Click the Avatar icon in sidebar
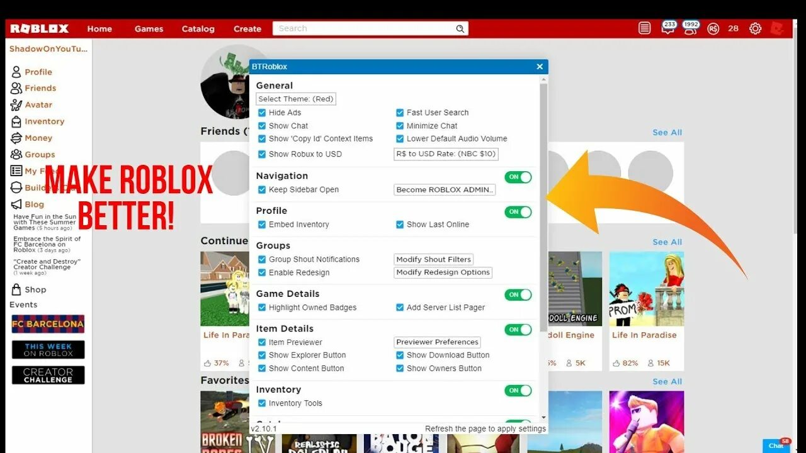This screenshot has height=453, width=806. pos(16,104)
